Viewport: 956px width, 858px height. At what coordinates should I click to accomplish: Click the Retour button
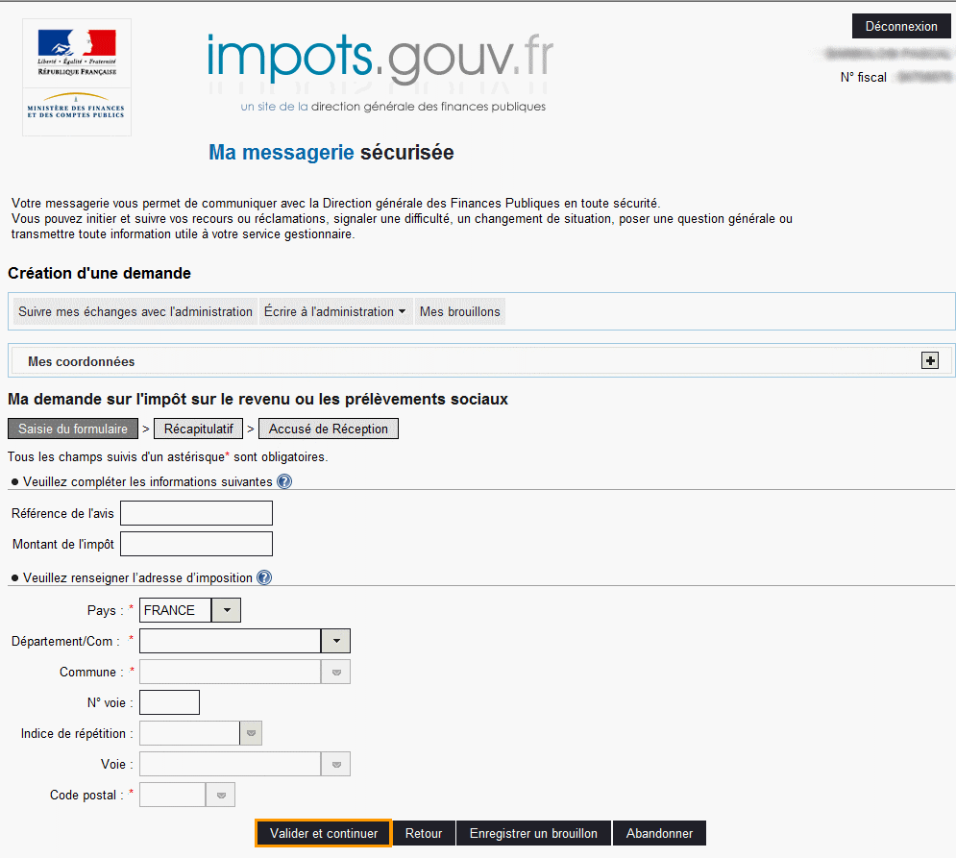tap(424, 834)
